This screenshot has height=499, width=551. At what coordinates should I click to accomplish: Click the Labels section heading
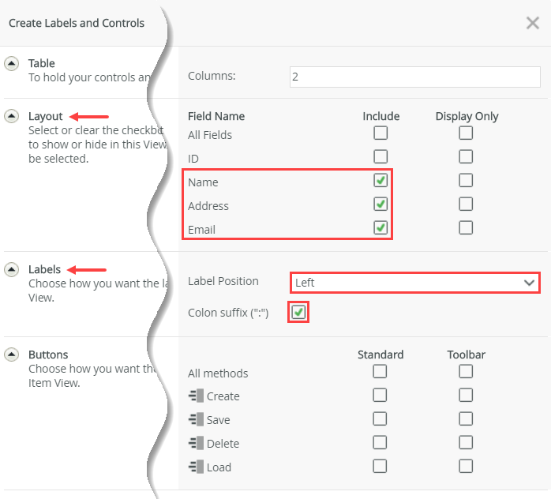pyautogui.click(x=45, y=269)
